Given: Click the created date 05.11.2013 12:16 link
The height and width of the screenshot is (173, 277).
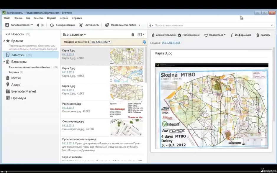Looking at the screenshot, I should (171, 43).
